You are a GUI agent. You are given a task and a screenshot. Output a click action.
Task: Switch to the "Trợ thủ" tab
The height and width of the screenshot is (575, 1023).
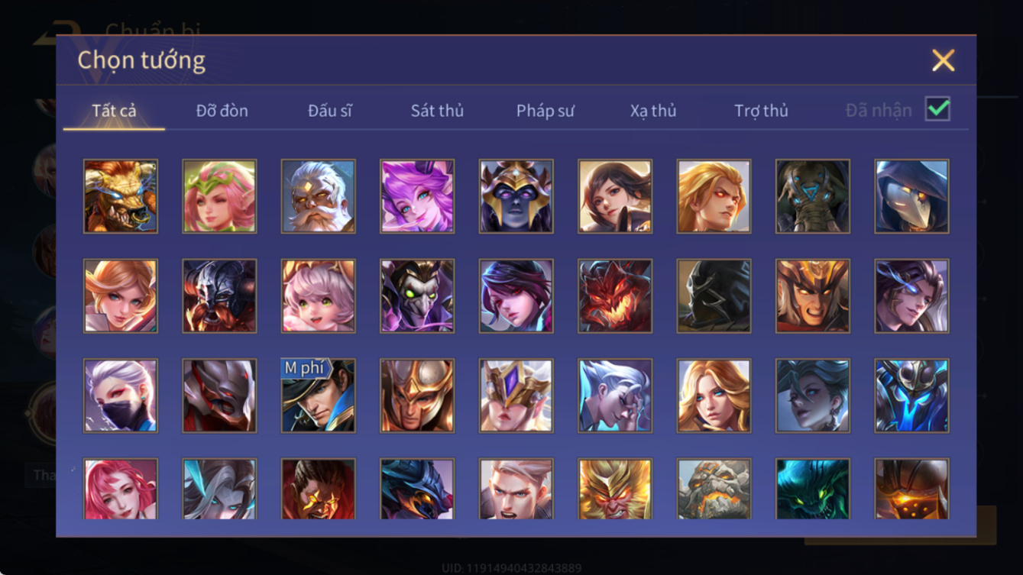761,111
